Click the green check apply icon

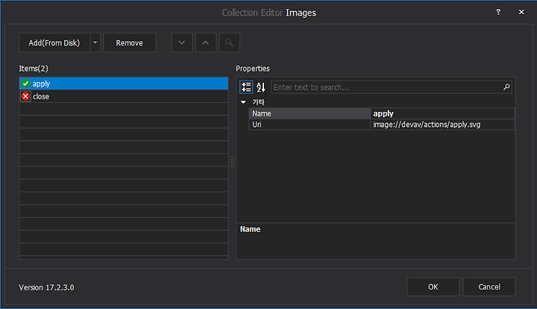point(25,84)
